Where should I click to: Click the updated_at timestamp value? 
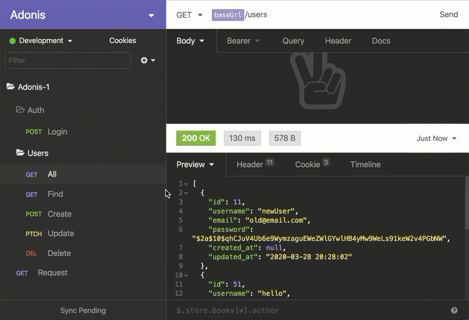(309, 257)
